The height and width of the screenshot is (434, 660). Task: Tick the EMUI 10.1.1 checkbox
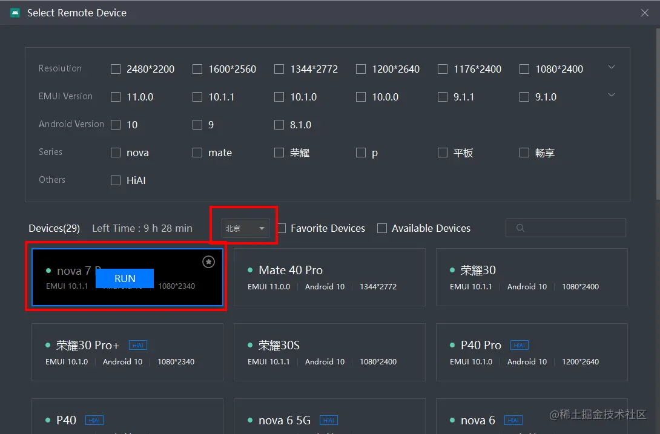[197, 97]
